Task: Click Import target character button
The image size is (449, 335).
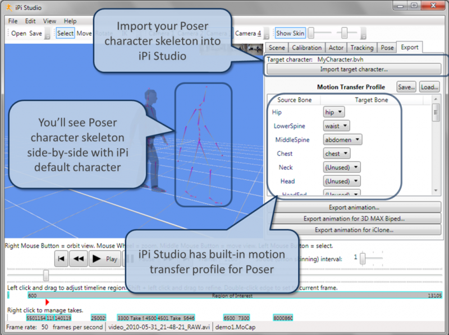Action: coord(354,69)
